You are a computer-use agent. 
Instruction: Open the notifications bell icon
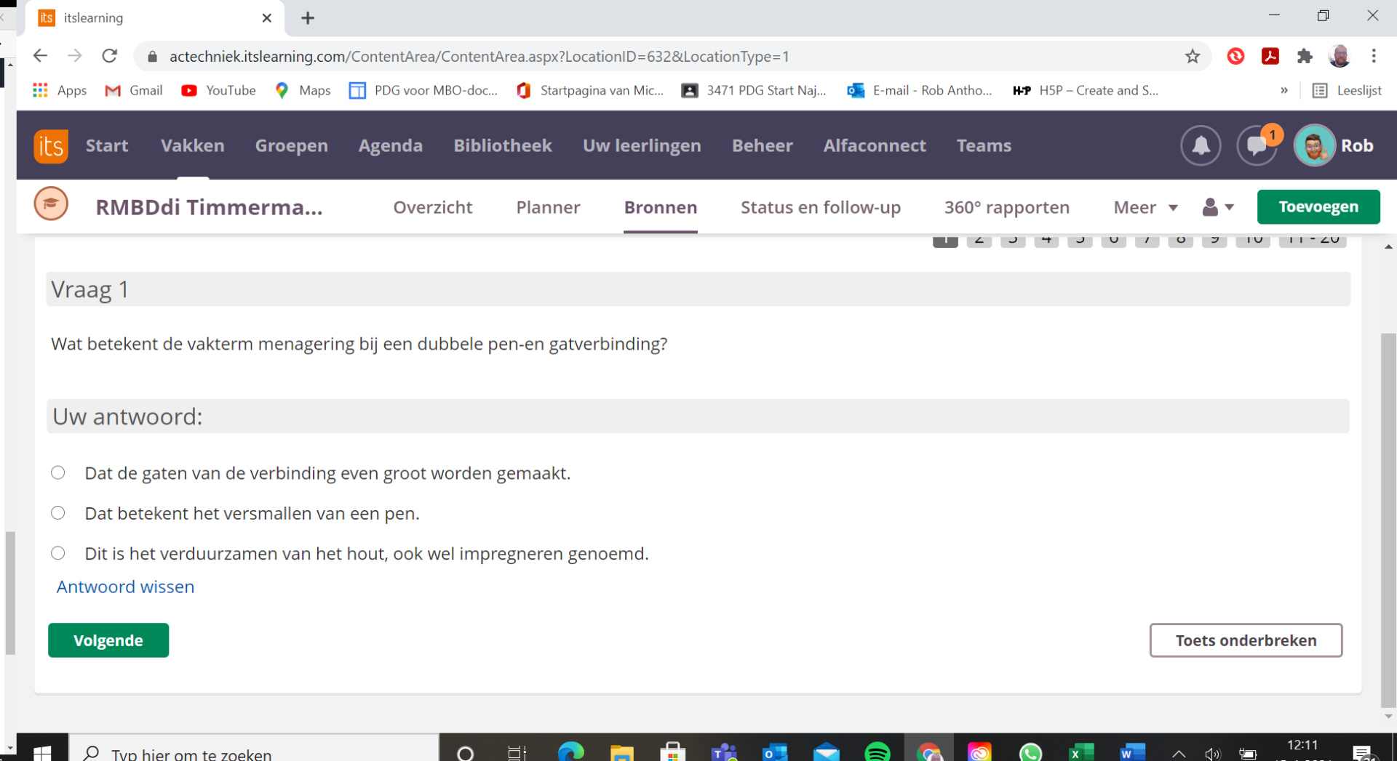(x=1200, y=146)
